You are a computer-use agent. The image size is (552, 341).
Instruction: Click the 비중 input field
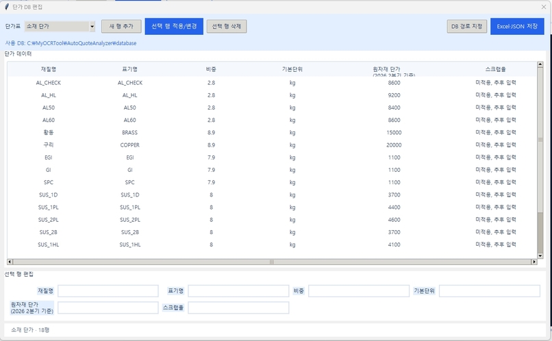359,291
